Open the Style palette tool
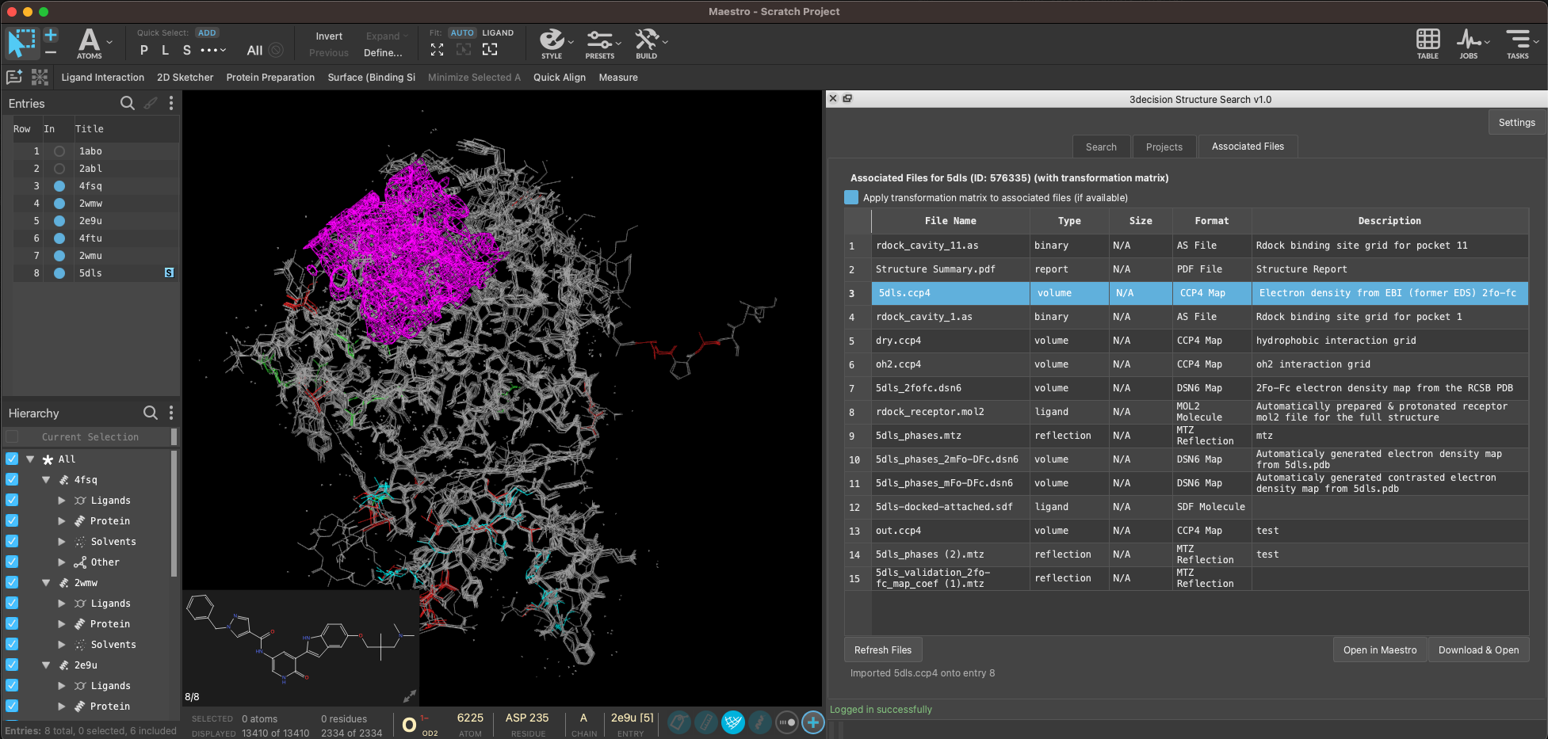Viewport: 1548px width, 739px height. click(x=552, y=44)
